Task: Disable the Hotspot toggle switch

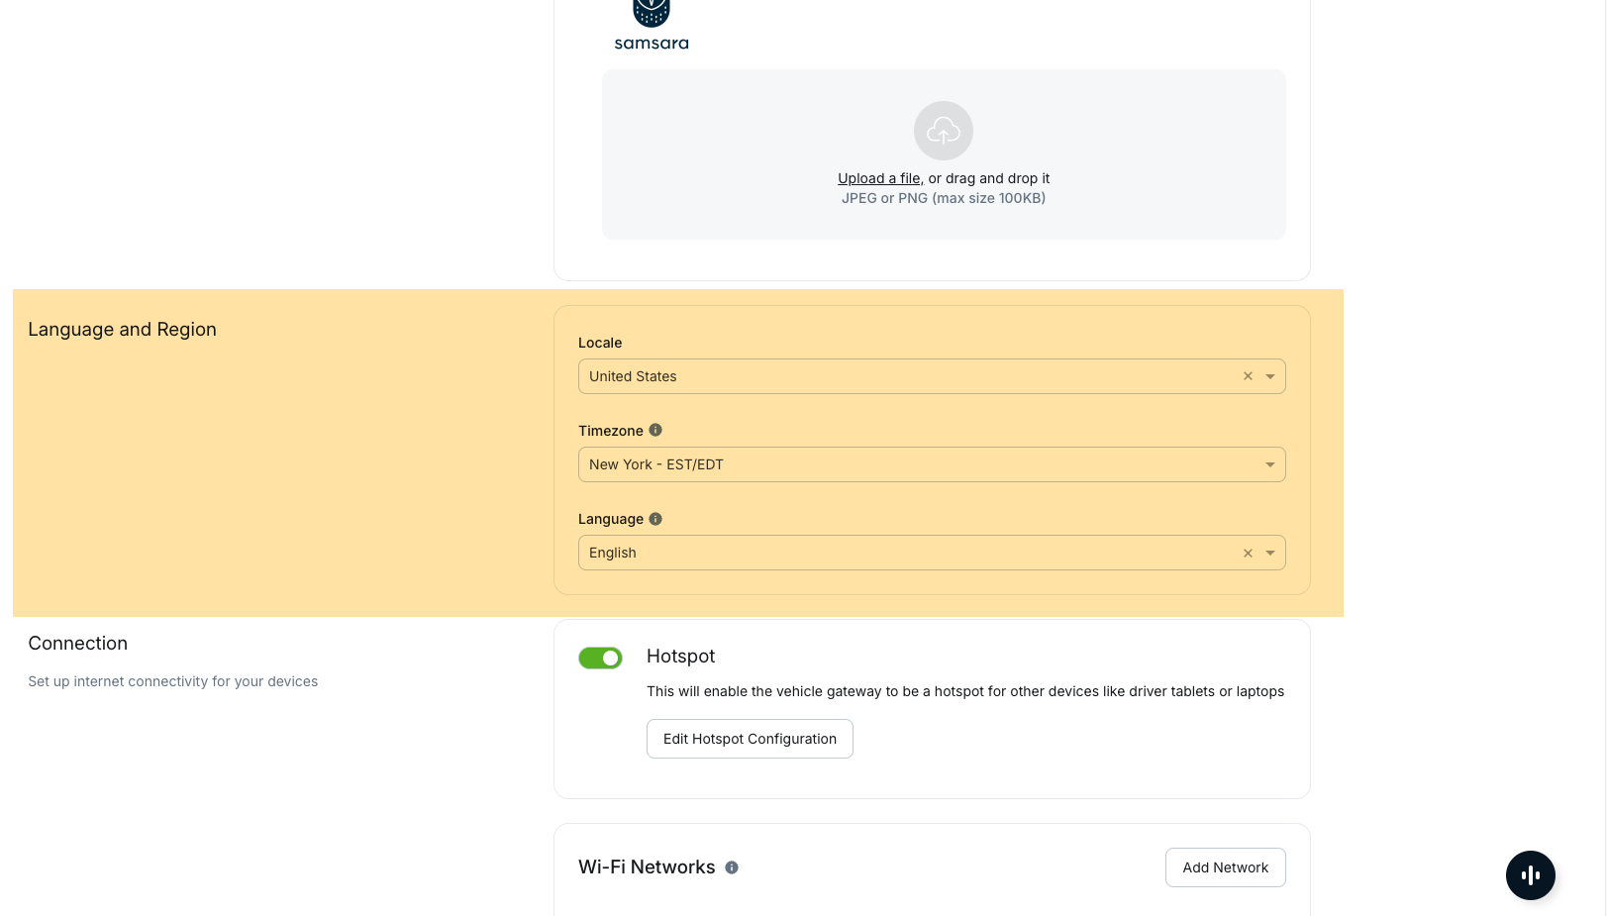Action: (x=600, y=659)
